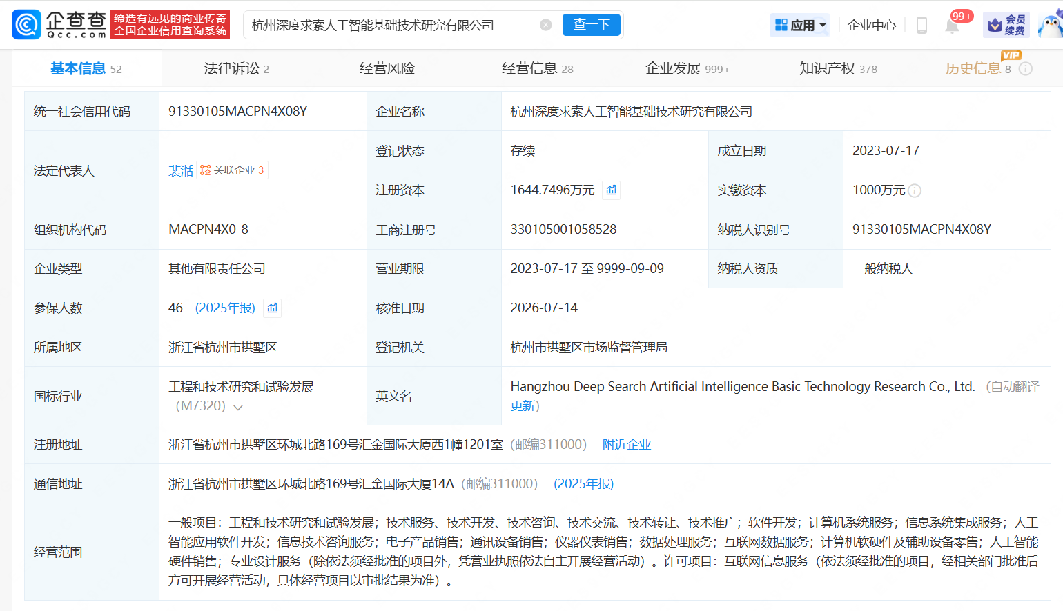1063x611 pixels.
Task: Click the 查一下 search button
Action: [x=592, y=25]
